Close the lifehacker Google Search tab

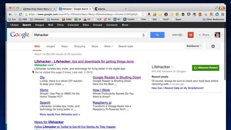coord(90,9)
